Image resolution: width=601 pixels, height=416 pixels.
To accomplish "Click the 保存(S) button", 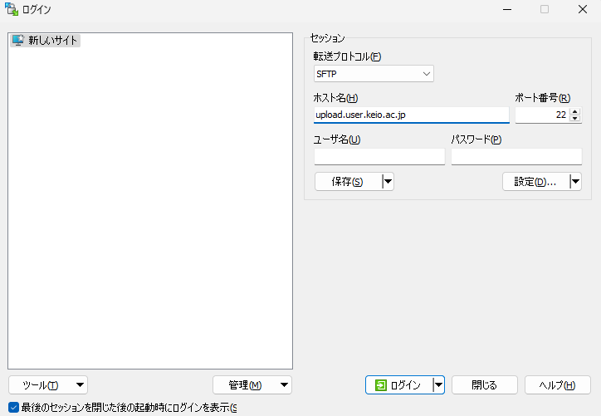I will (347, 182).
